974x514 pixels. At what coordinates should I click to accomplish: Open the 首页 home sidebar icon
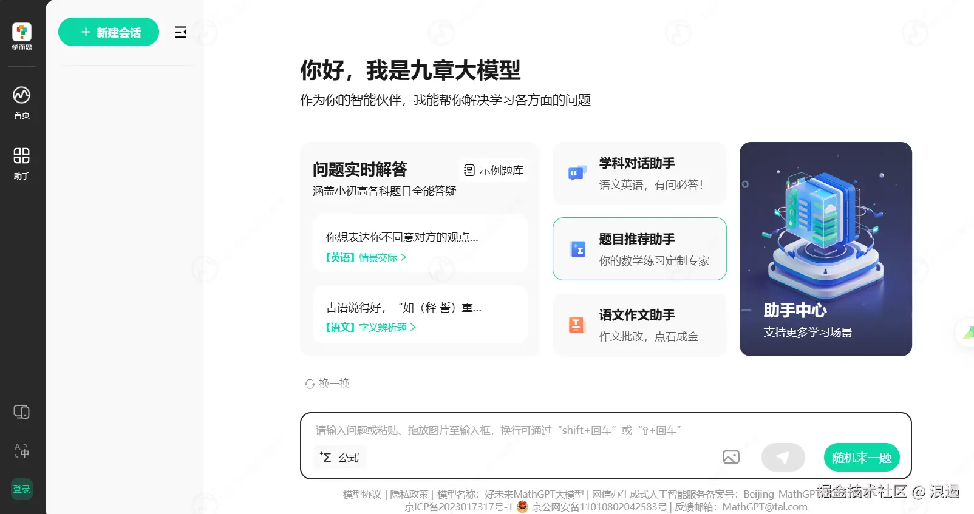point(22,103)
